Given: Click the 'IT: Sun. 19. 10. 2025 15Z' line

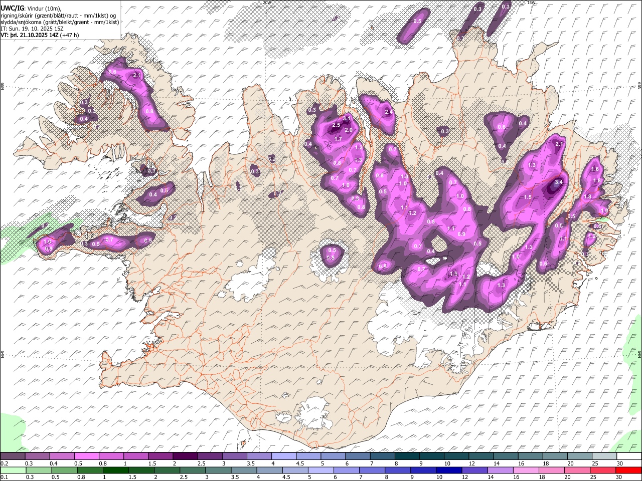Looking at the screenshot, I should click(x=32, y=29).
